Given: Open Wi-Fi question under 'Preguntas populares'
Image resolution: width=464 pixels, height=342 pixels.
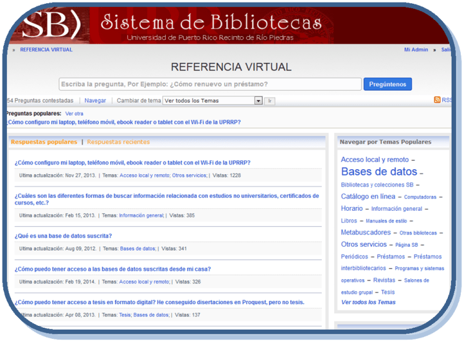Looking at the screenshot, I should click(124, 122).
